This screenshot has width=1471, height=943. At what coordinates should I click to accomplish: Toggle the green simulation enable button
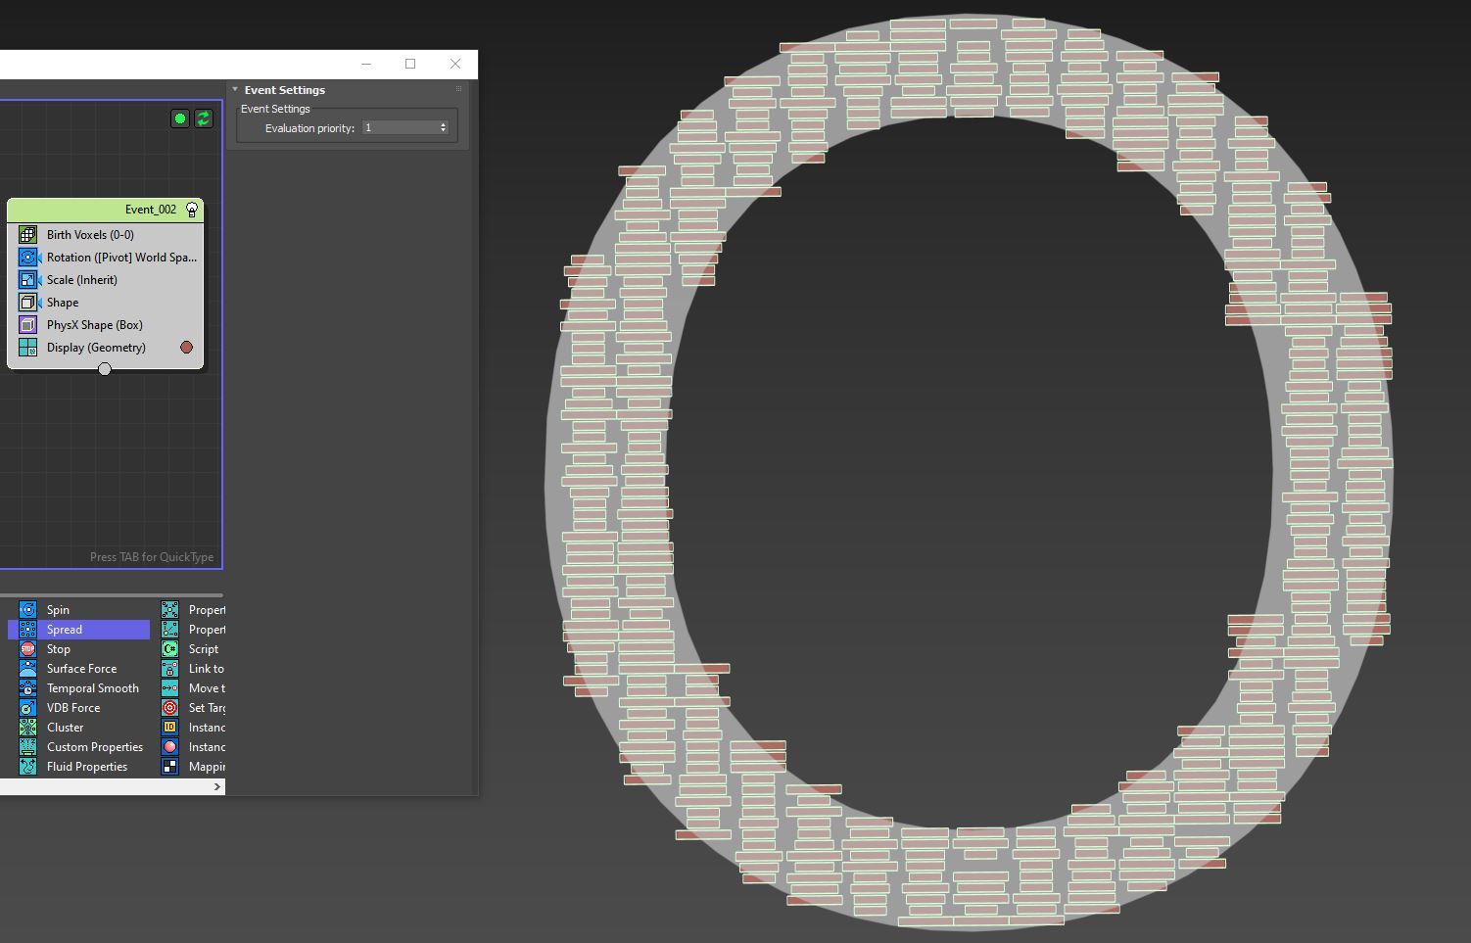coord(180,118)
